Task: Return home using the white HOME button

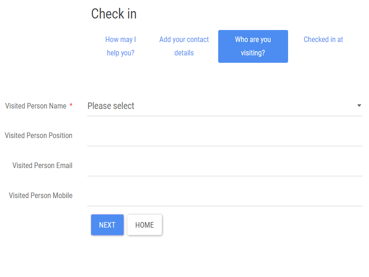Action: pyautogui.click(x=144, y=225)
